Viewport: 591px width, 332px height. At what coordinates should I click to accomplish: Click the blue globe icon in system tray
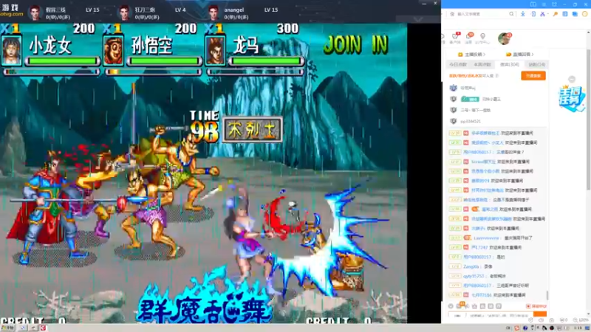pyautogui.click(x=525, y=328)
